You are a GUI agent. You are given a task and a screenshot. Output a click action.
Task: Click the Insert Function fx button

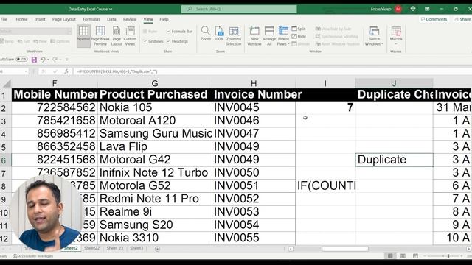tap(66, 71)
